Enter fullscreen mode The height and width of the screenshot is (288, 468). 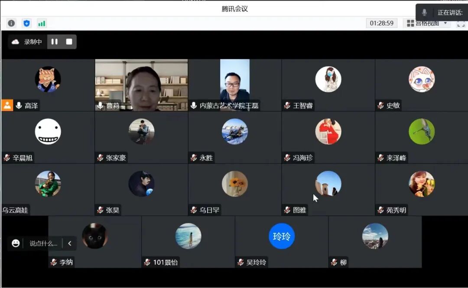pyautogui.click(x=461, y=23)
